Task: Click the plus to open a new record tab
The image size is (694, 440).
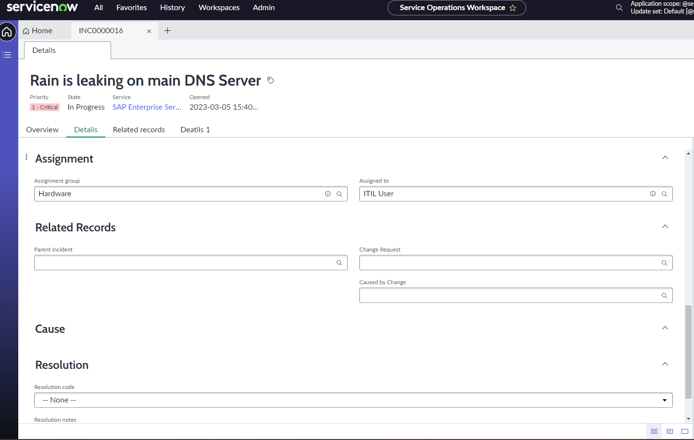Action: (167, 30)
